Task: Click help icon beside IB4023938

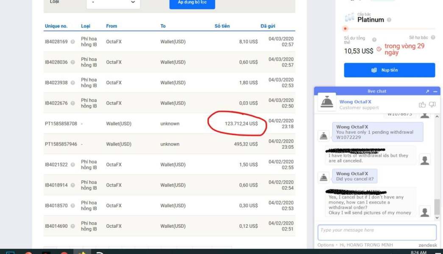Action: 72,83
